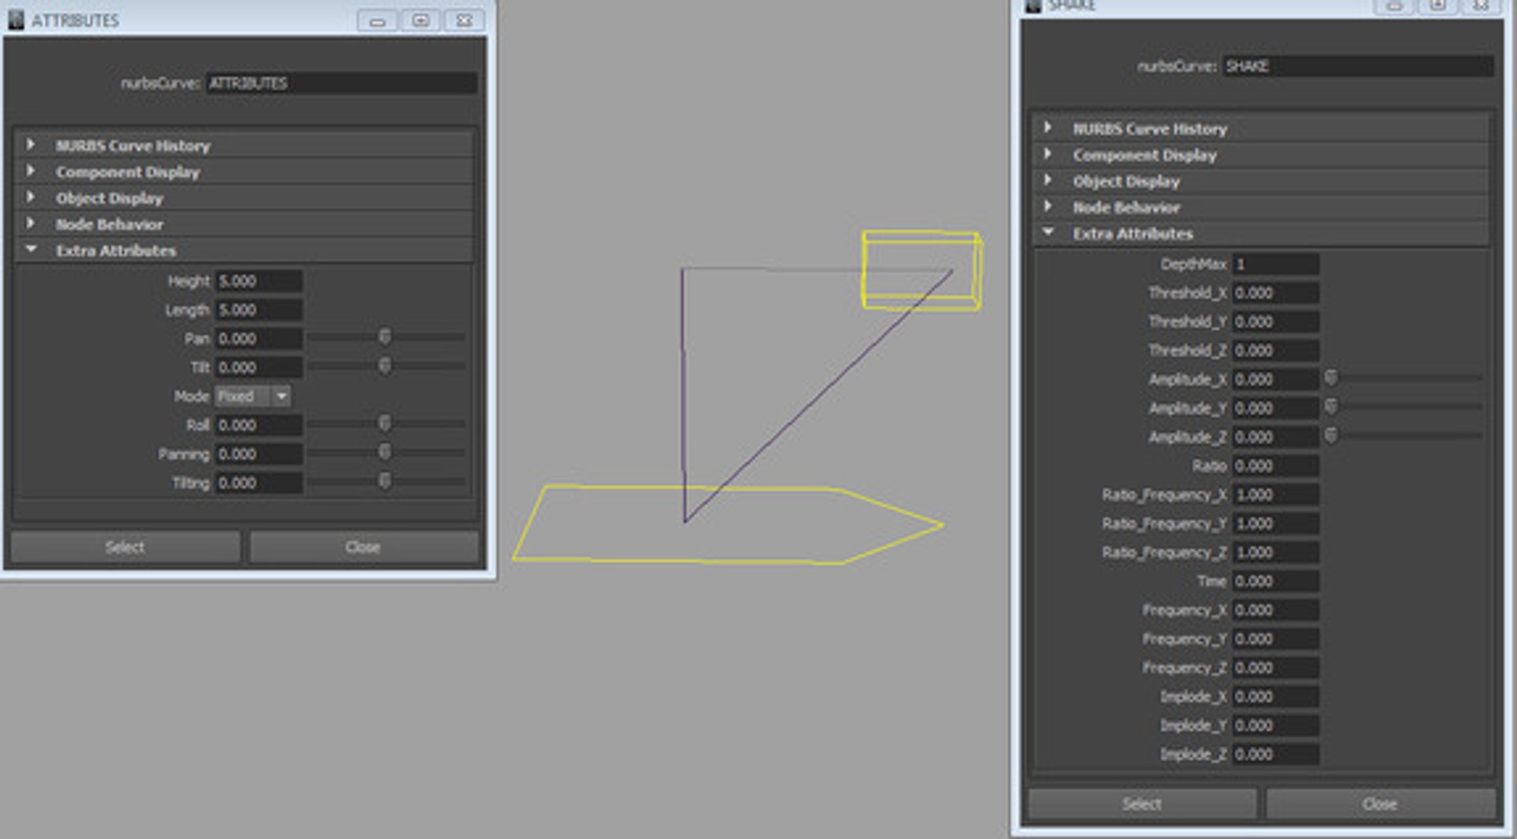Click the Implode_X value field
Image resolution: width=1517 pixels, height=839 pixels.
[x=1275, y=696]
